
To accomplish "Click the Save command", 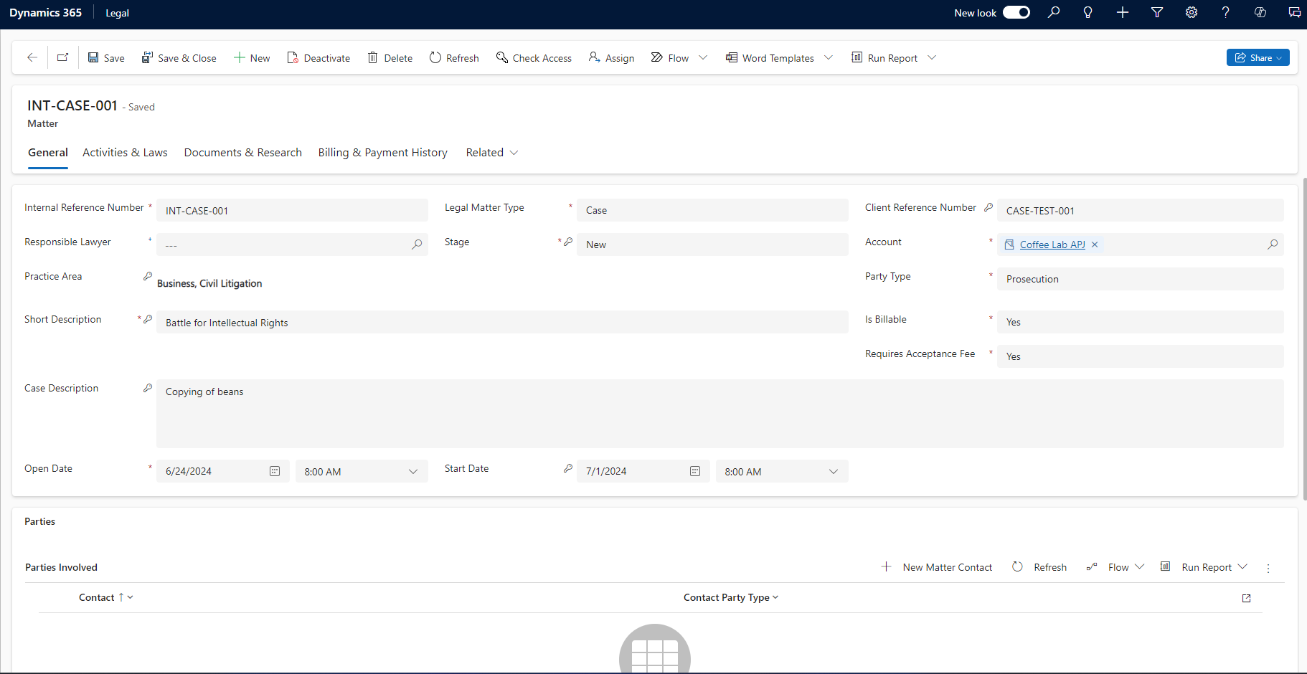I will 106,58.
